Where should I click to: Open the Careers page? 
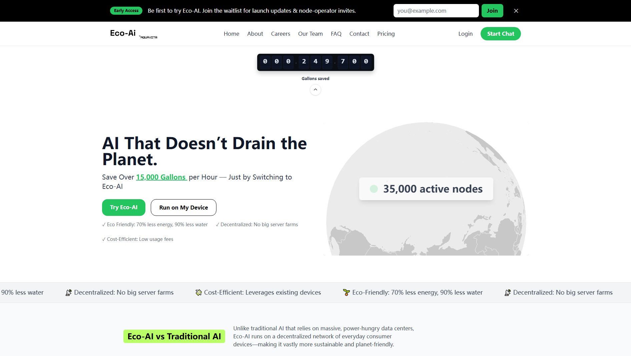pos(280,34)
